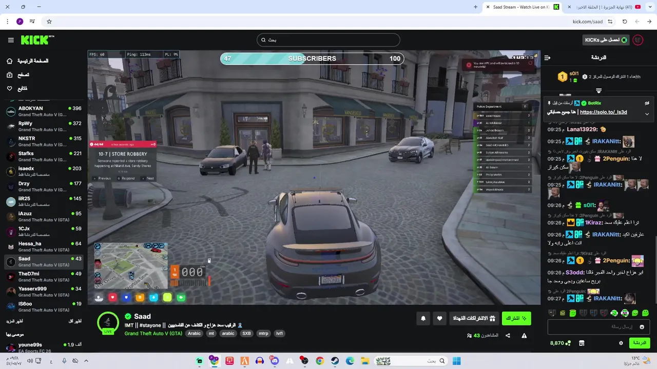Share the stream via share icon

508,336
